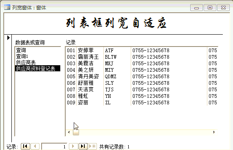The width and height of the screenshot is (233, 150).
Task: Click the list box scroll right arrow
Action: tap(214, 132)
